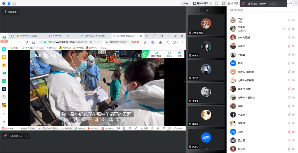The width and height of the screenshot is (298, 153).
Task: Click the 锁定画面 pin button
Action: click(x=10, y=12)
